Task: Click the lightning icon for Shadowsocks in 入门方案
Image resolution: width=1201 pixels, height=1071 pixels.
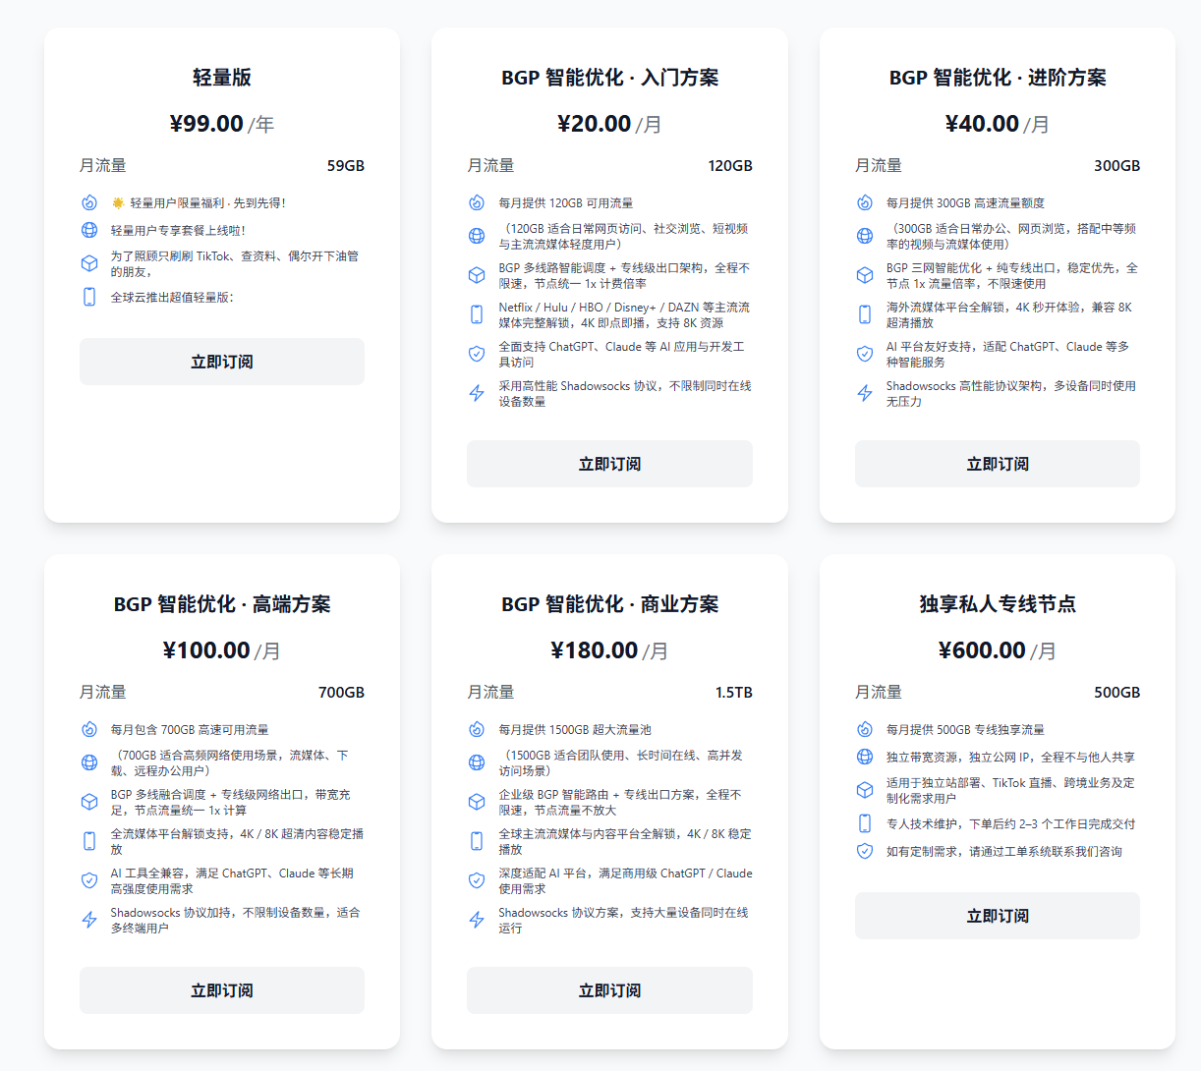Action: click(x=477, y=393)
